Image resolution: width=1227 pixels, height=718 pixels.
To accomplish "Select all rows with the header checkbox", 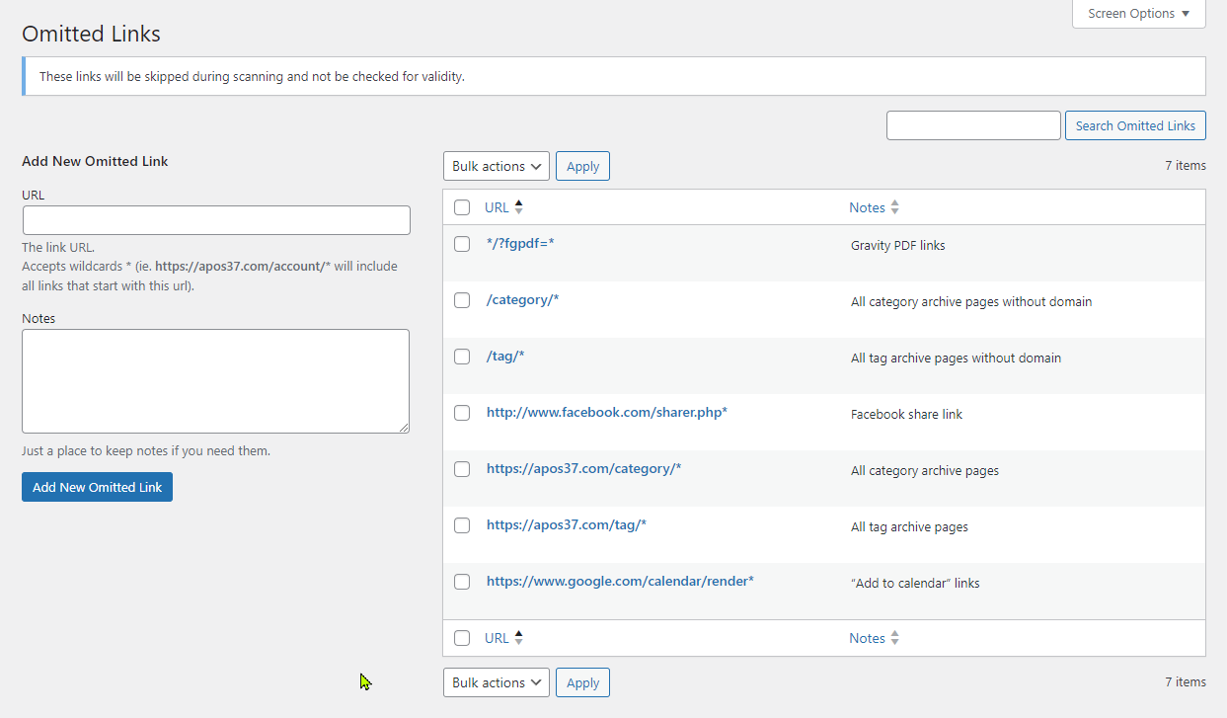I will point(462,206).
